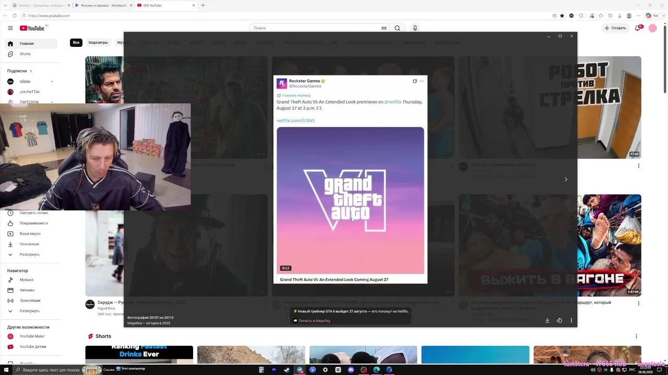Open the YouTube account avatar menu
Image resolution: width=668 pixels, height=375 pixels.
(x=652, y=28)
